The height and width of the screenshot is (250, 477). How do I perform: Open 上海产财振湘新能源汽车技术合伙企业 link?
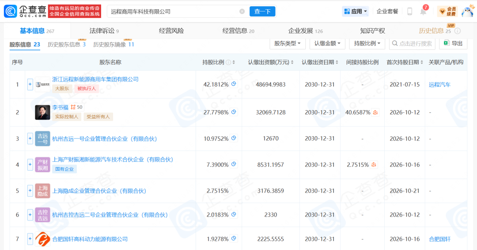pyautogui.click(x=113, y=160)
